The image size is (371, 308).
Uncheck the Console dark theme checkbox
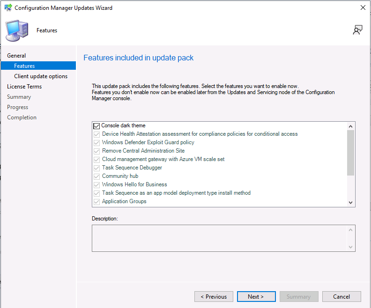click(96, 126)
